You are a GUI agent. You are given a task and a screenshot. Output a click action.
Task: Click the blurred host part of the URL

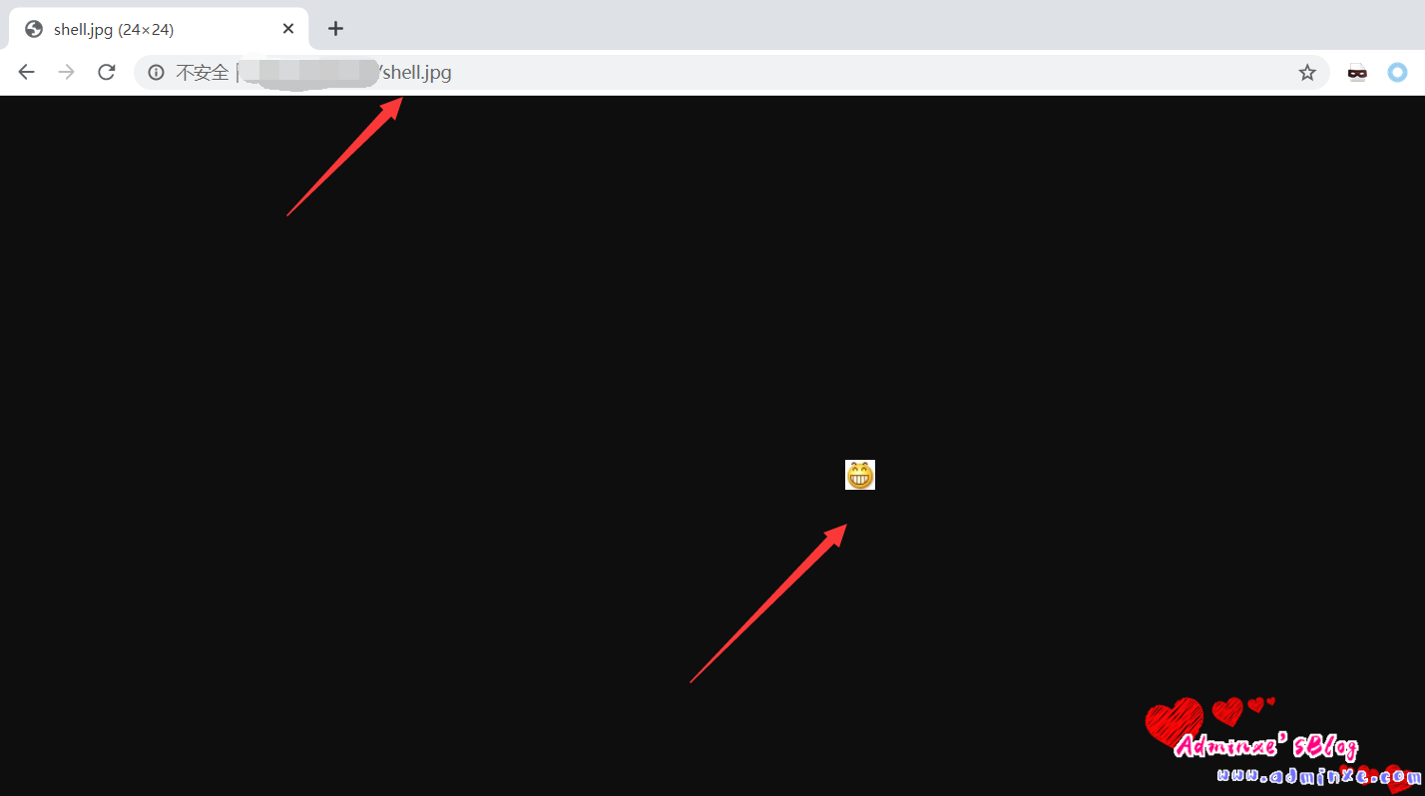click(x=310, y=73)
